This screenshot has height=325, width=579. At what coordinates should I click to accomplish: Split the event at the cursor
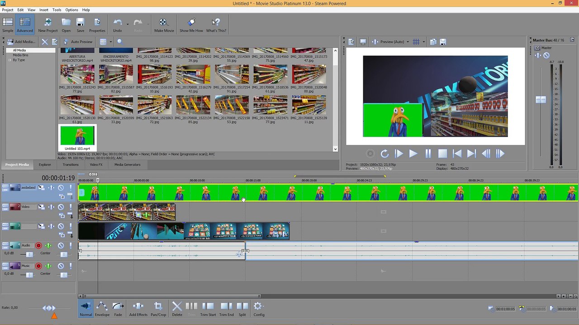tap(242, 309)
